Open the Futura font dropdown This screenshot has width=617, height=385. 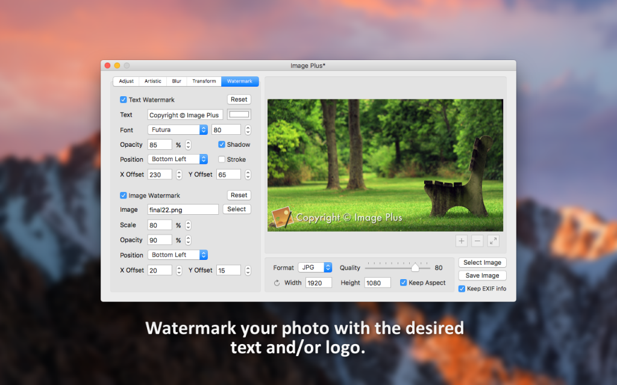point(178,130)
